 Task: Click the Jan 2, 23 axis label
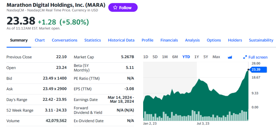[150, 124]
